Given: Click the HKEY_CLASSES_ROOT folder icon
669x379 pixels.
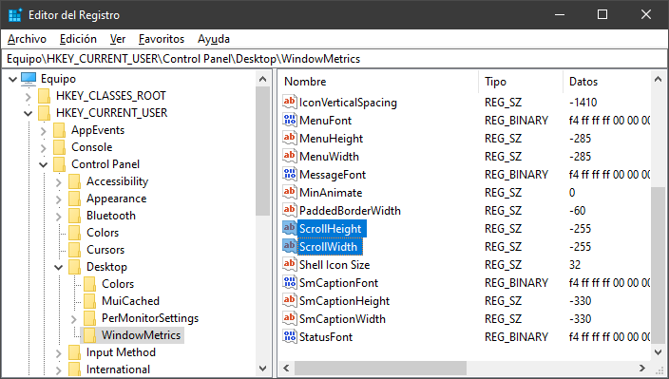Looking at the screenshot, I should tap(44, 96).
